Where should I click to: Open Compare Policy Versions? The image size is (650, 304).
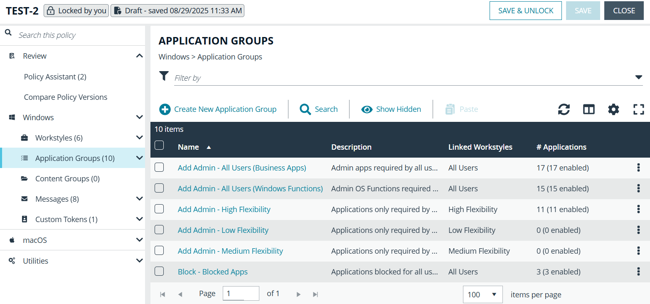(65, 97)
